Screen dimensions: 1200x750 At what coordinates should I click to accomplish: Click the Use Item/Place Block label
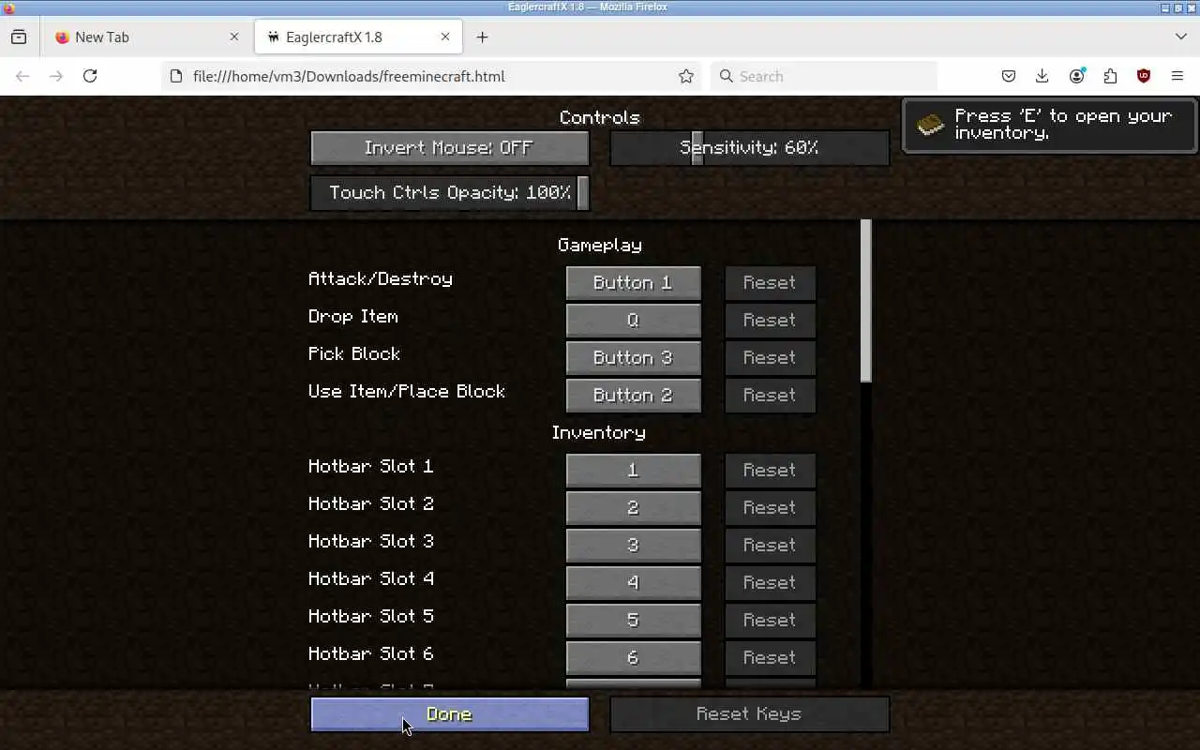pos(407,391)
